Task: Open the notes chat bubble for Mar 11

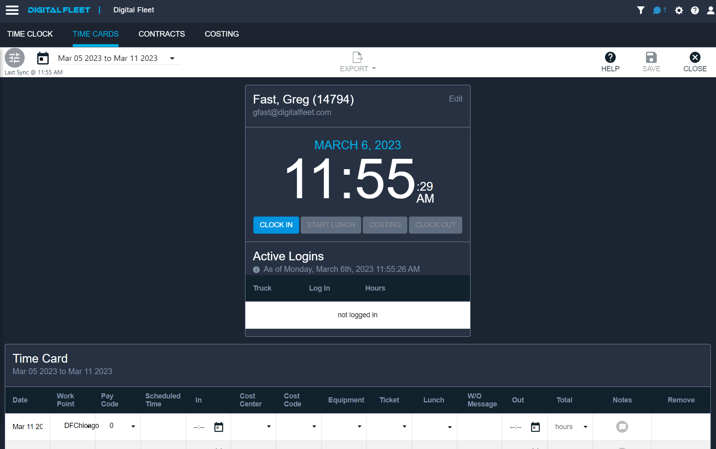Action: pos(622,426)
